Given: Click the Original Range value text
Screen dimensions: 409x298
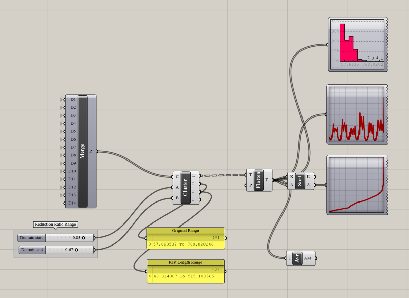Looking at the screenshot, I should click(x=183, y=244).
